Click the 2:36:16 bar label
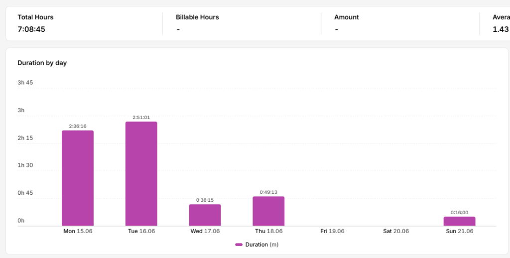The image size is (510, 258). 78,126
